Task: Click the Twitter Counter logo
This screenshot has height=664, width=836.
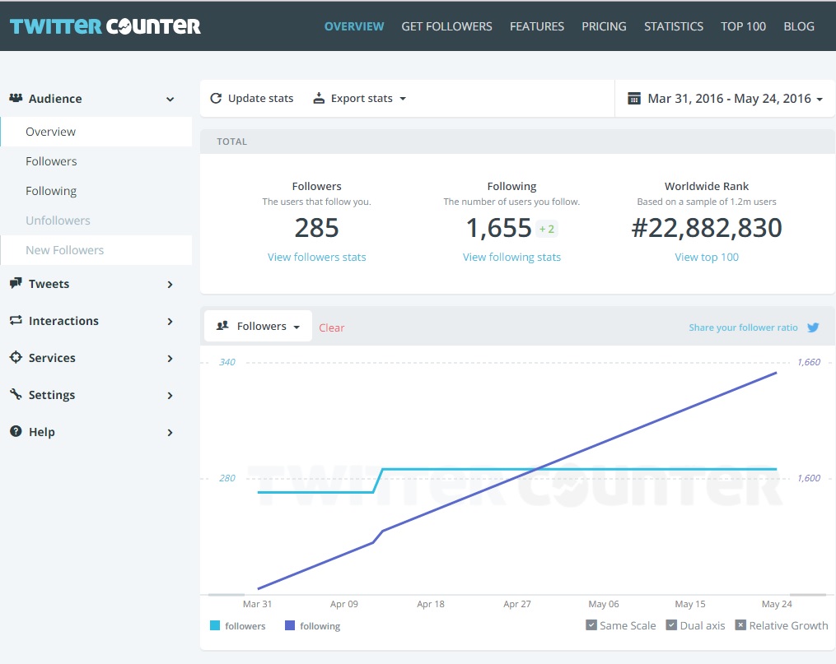Action: click(x=105, y=26)
